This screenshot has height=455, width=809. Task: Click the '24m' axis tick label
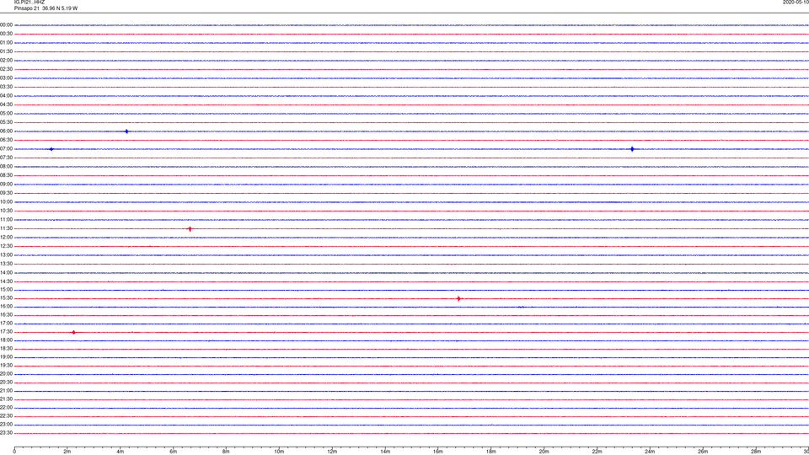coord(650,452)
